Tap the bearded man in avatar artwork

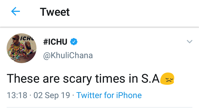[x=28, y=48]
